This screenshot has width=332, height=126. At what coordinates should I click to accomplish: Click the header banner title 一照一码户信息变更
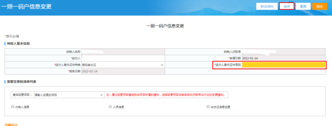point(26,6)
